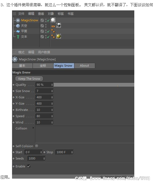The height and width of the screenshot is (183, 157).
Task: Open the 标签 (Tags) menu
Action: [61, 14]
